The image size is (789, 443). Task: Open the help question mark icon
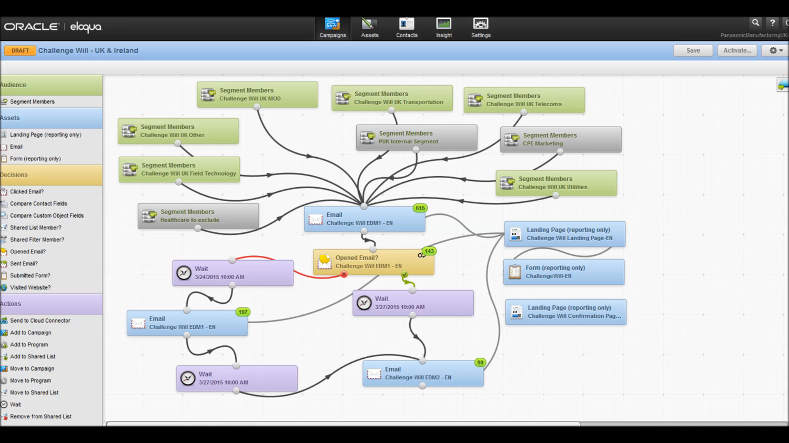772,23
